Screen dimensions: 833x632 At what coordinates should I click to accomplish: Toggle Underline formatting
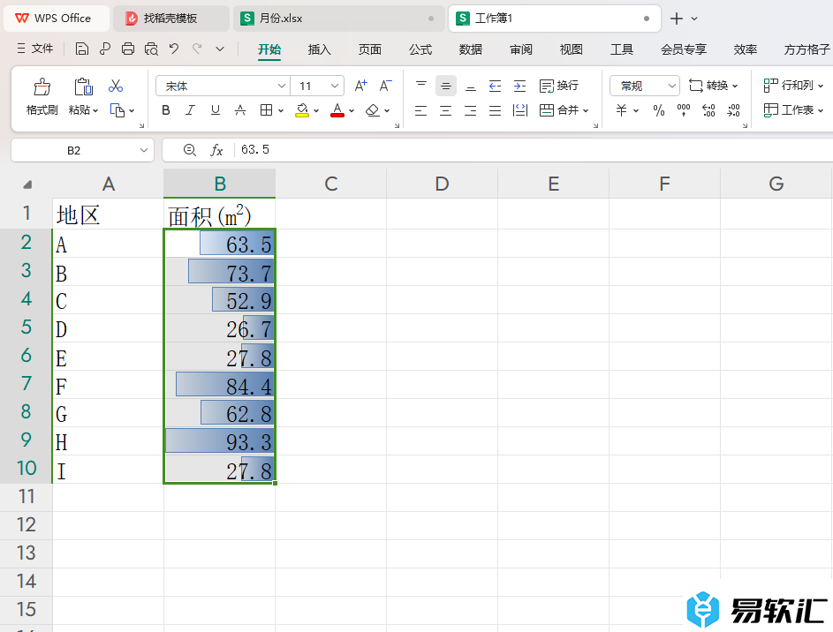216,110
